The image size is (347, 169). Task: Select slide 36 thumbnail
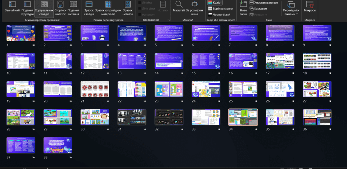pyautogui.click(x=317, y=117)
